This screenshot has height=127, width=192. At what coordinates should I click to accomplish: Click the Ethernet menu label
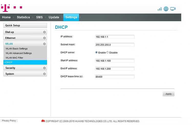click(x=10, y=38)
